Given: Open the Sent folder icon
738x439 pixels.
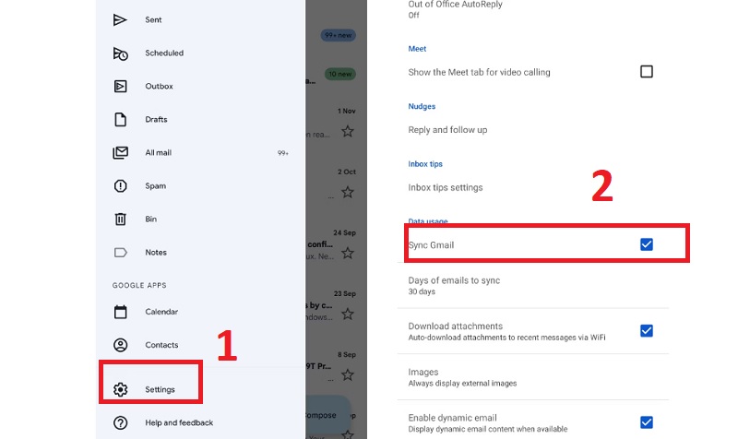Looking at the screenshot, I should (120, 19).
